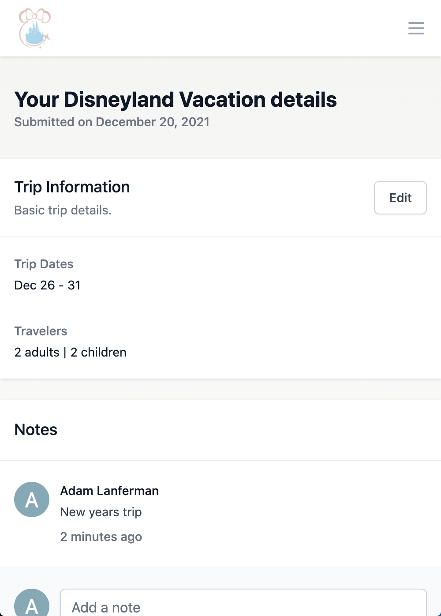Viewport: 441px width, 616px height.
Task: Click the 'Basic trip details.' subtitle
Action: click(63, 210)
